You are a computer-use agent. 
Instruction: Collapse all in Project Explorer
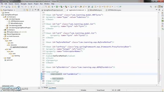pyautogui.click(x=25, y=10)
